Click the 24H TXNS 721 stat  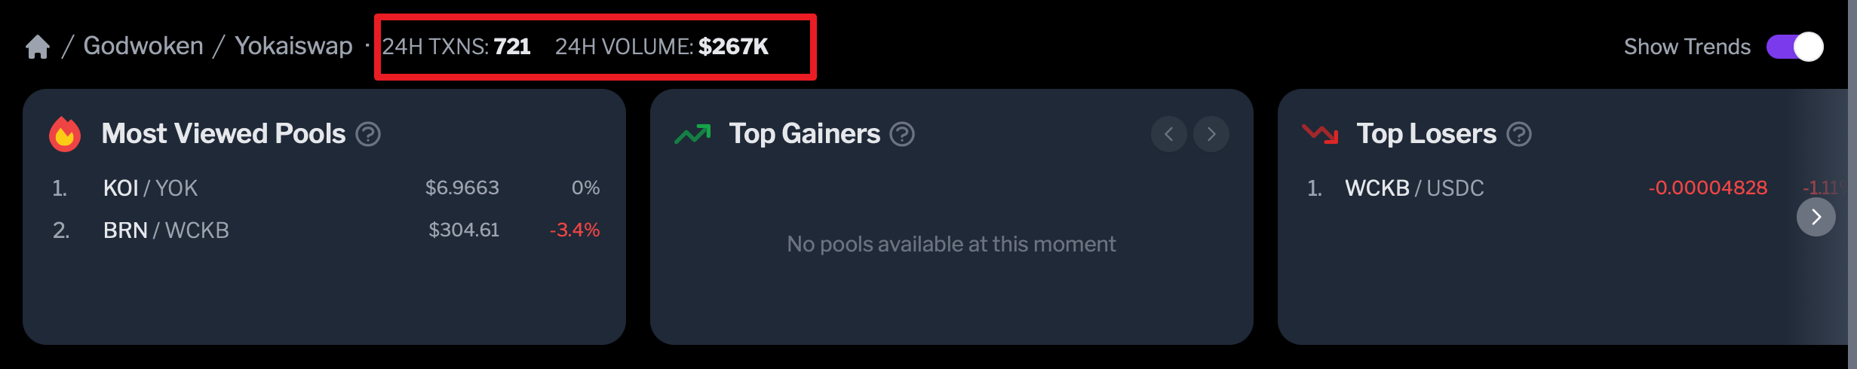[x=456, y=47]
